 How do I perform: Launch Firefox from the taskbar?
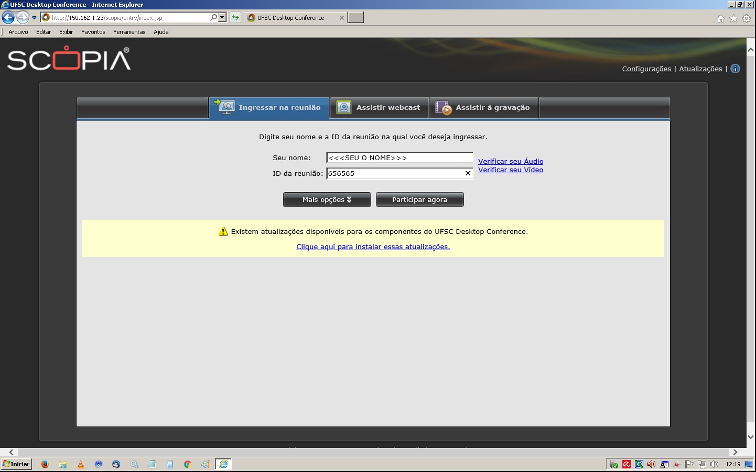(45, 464)
